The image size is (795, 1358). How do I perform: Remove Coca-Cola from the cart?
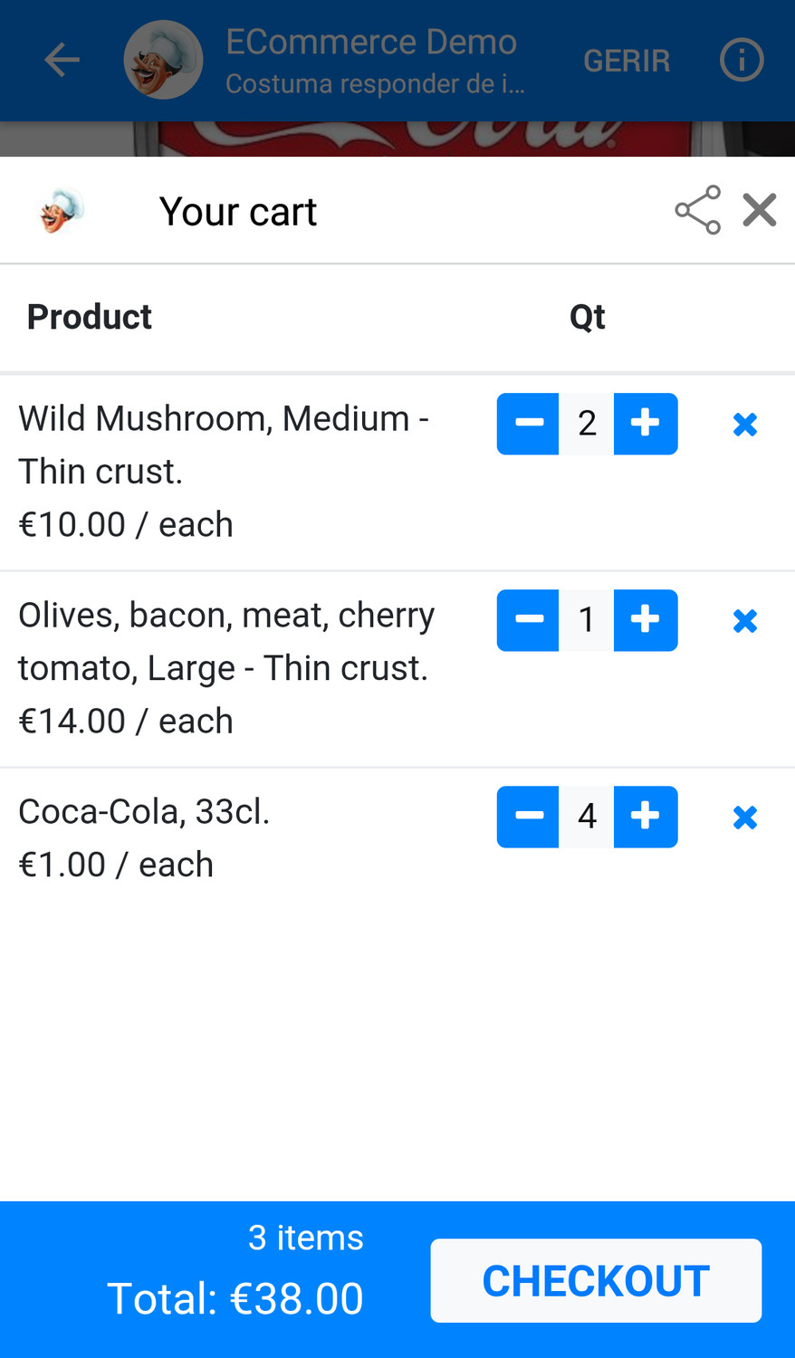745,818
